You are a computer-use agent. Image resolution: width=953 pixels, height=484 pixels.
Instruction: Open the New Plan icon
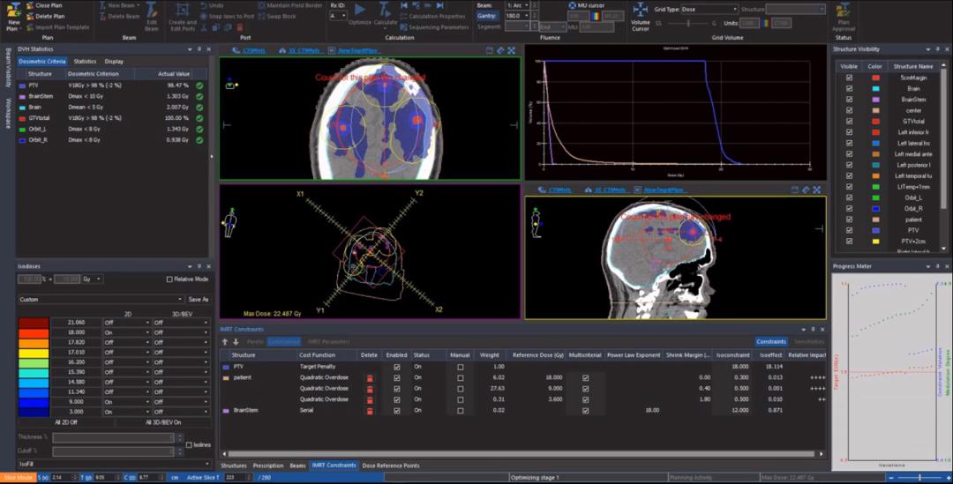(12, 11)
